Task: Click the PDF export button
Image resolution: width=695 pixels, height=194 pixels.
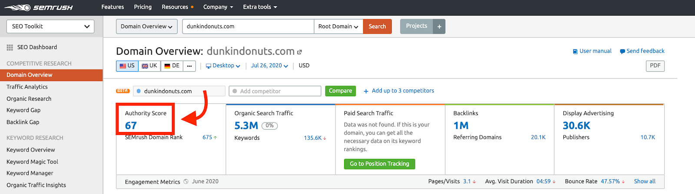Action: pyautogui.click(x=655, y=66)
